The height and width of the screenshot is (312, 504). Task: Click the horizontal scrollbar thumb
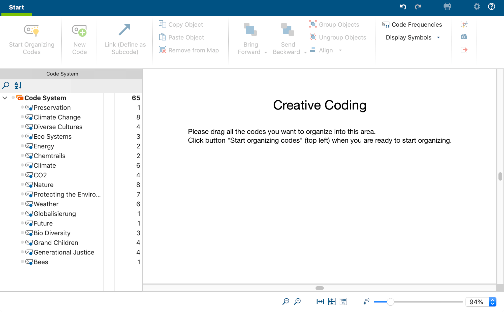320,288
